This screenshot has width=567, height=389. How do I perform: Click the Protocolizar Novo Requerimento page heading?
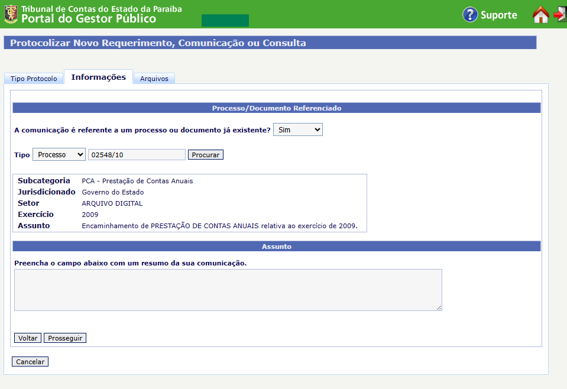tap(158, 43)
